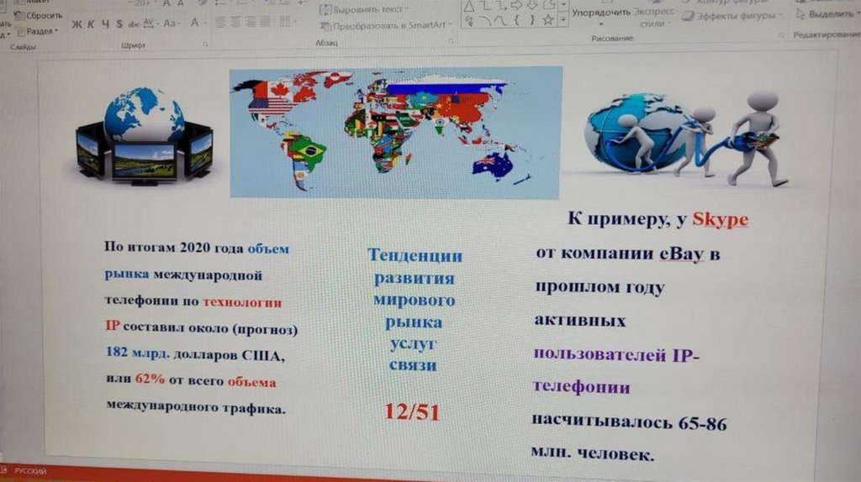Screen dimensions: 861x482
Task: Click the title text 'Тенденции развития'
Action: click(x=415, y=266)
